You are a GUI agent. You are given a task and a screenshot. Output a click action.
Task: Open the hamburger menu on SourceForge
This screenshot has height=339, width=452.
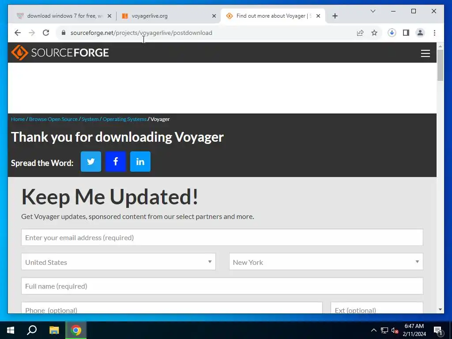[425, 53]
